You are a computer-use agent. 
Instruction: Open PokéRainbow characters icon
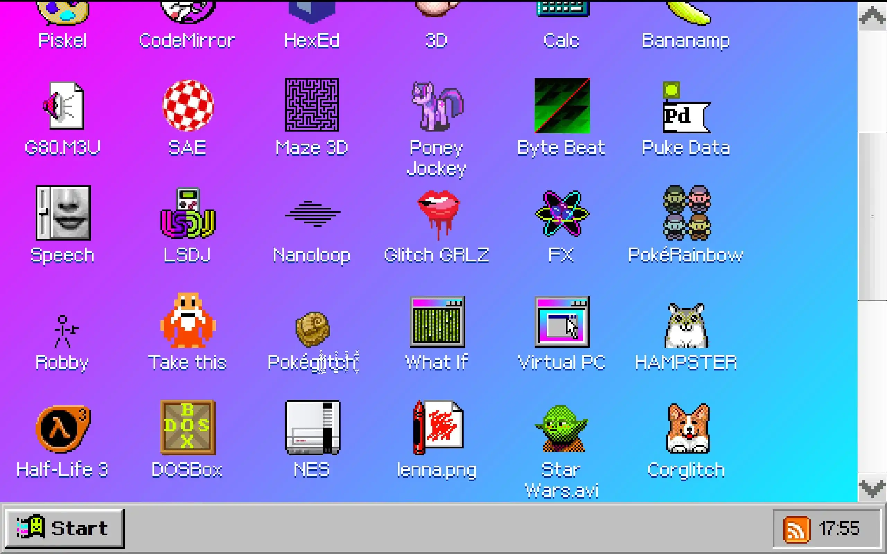point(686,213)
